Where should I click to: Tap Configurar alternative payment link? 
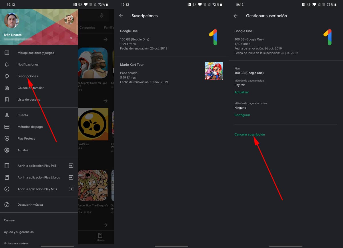click(242, 115)
